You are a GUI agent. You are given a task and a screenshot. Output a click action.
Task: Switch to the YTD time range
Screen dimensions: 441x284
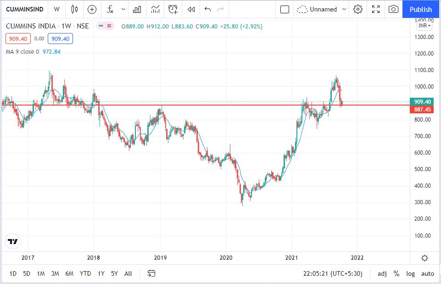pos(85,273)
